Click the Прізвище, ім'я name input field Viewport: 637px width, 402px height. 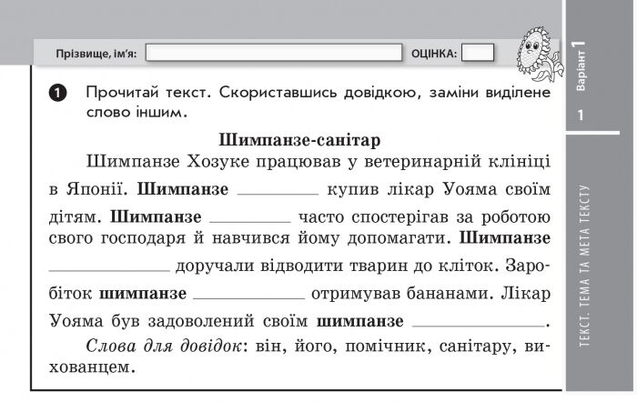pos(272,54)
